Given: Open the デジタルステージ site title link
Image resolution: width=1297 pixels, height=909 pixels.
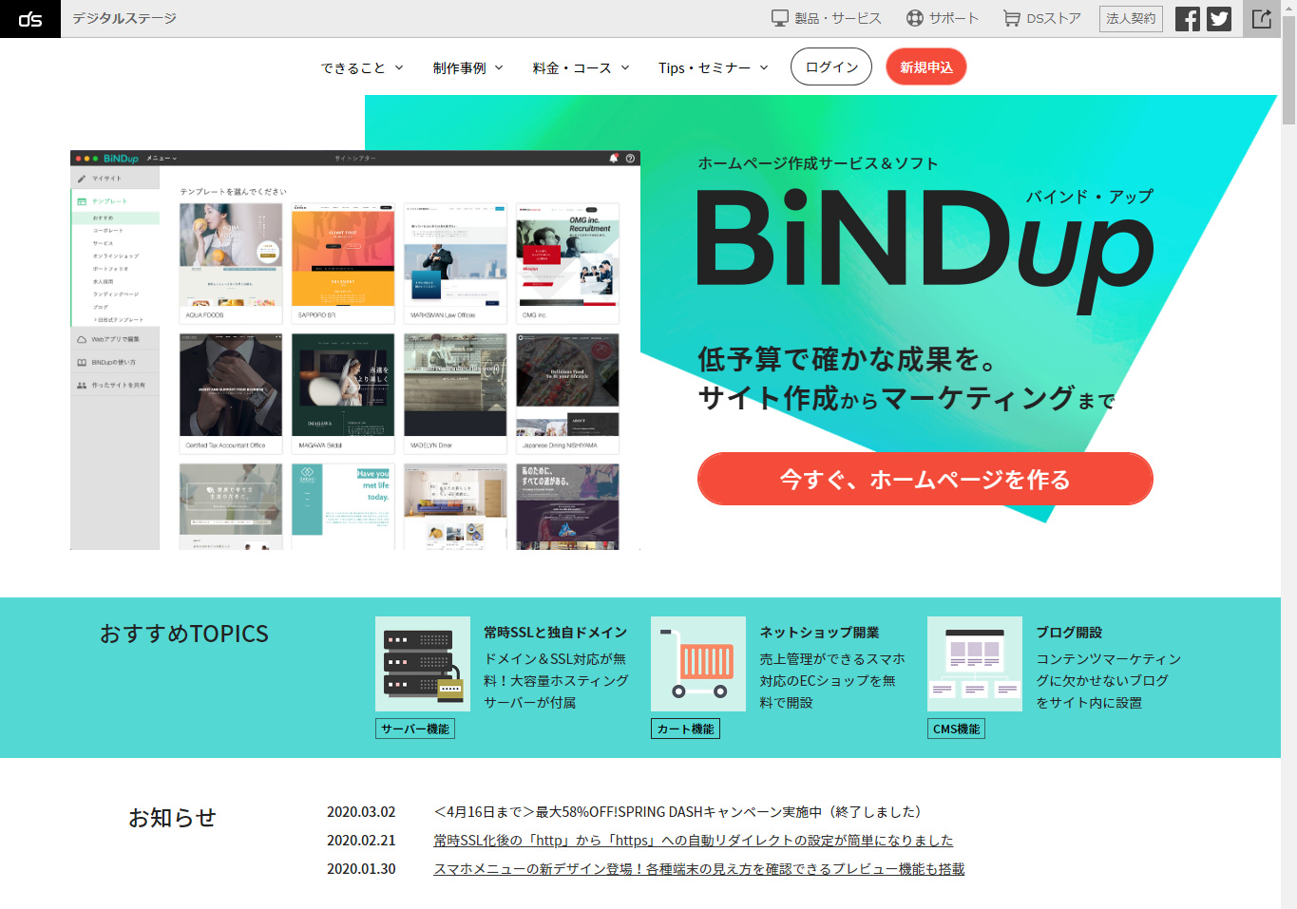Looking at the screenshot, I should pos(124,18).
